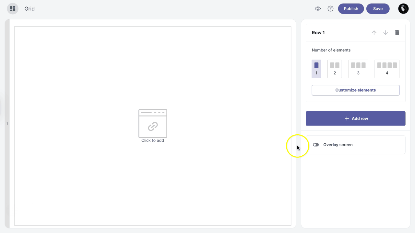Image resolution: width=415 pixels, height=233 pixels.
Task: Set the row to 4 elements
Action: pos(387,69)
